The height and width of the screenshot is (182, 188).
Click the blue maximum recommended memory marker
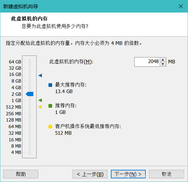(40, 75)
